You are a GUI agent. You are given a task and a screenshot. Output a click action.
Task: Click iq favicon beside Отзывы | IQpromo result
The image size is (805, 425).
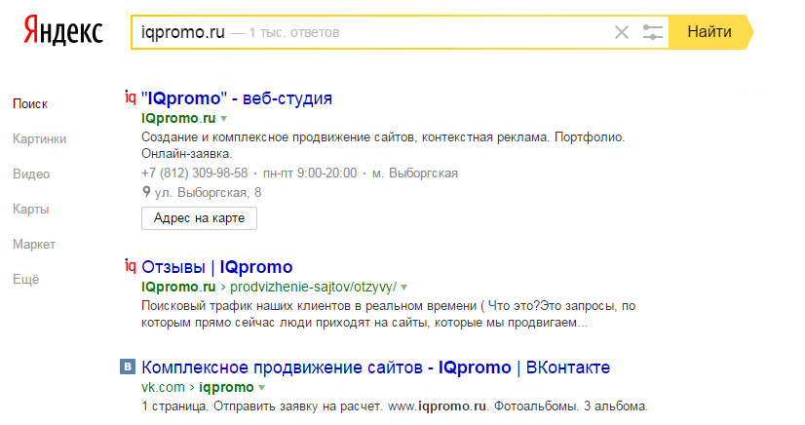131,266
